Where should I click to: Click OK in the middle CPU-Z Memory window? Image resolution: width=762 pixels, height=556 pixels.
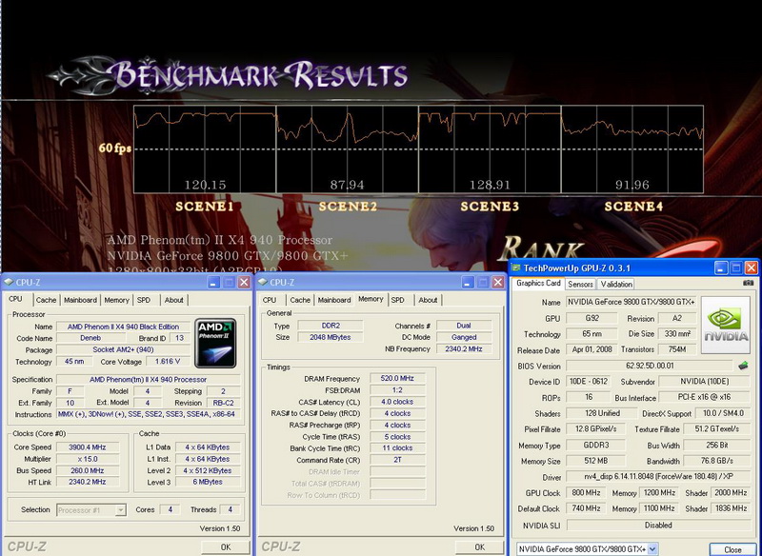tap(480, 546)
